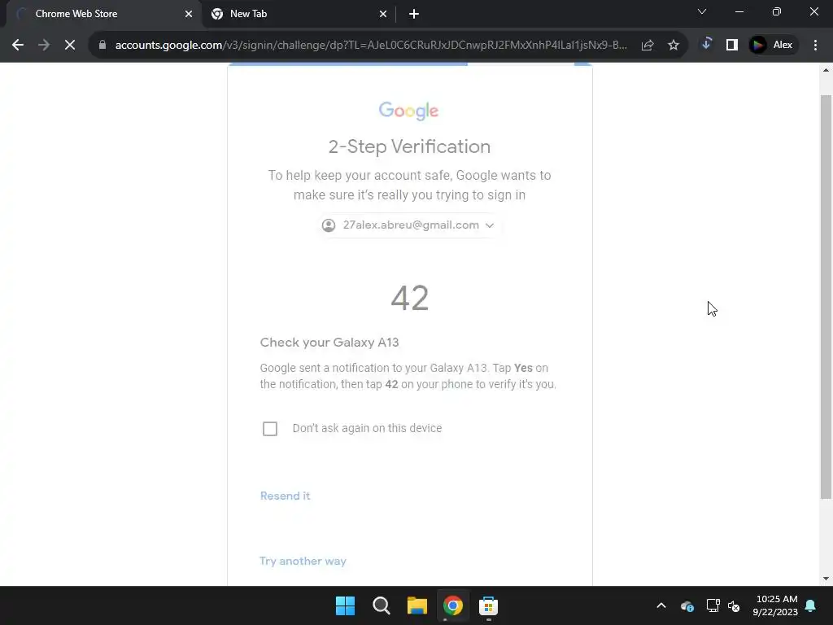
Task: Click the verification number 42
Action: (x=410, y=298)
